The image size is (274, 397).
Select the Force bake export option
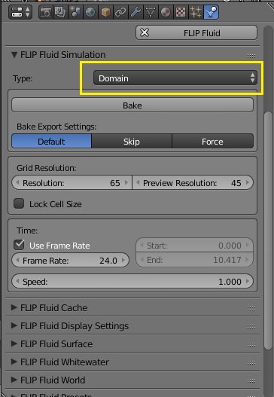click(212, 142)
